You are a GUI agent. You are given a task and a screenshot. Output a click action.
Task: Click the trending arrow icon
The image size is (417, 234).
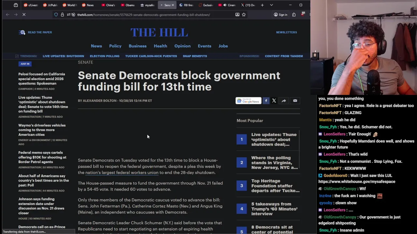tap(17, 56)
